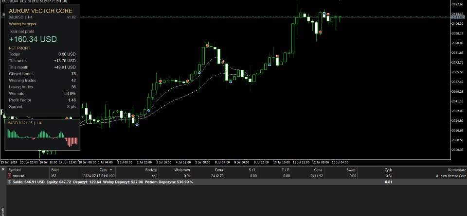Click the 2357.40 price scale label
This screenshot has width=467, height=216.
click(x=458, y=82)
